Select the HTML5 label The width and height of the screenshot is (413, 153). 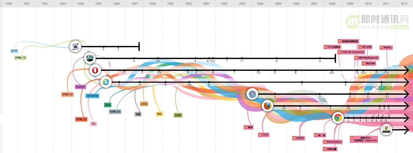(x=298, y=138)
